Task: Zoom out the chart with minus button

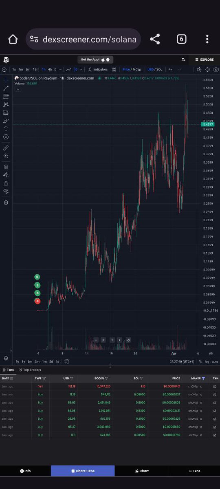Action: (x=96, y=340)
